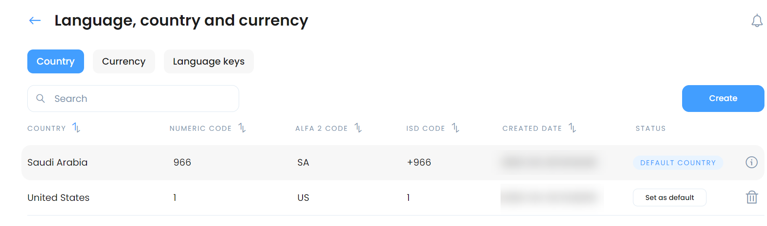
Task: Sort by Numeric Code column arrows
Action: [x=242, y=127]
